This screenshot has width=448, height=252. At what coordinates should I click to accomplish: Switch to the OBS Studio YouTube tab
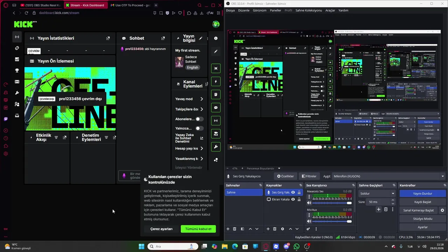pyautogui.click(x=41, y=5)
